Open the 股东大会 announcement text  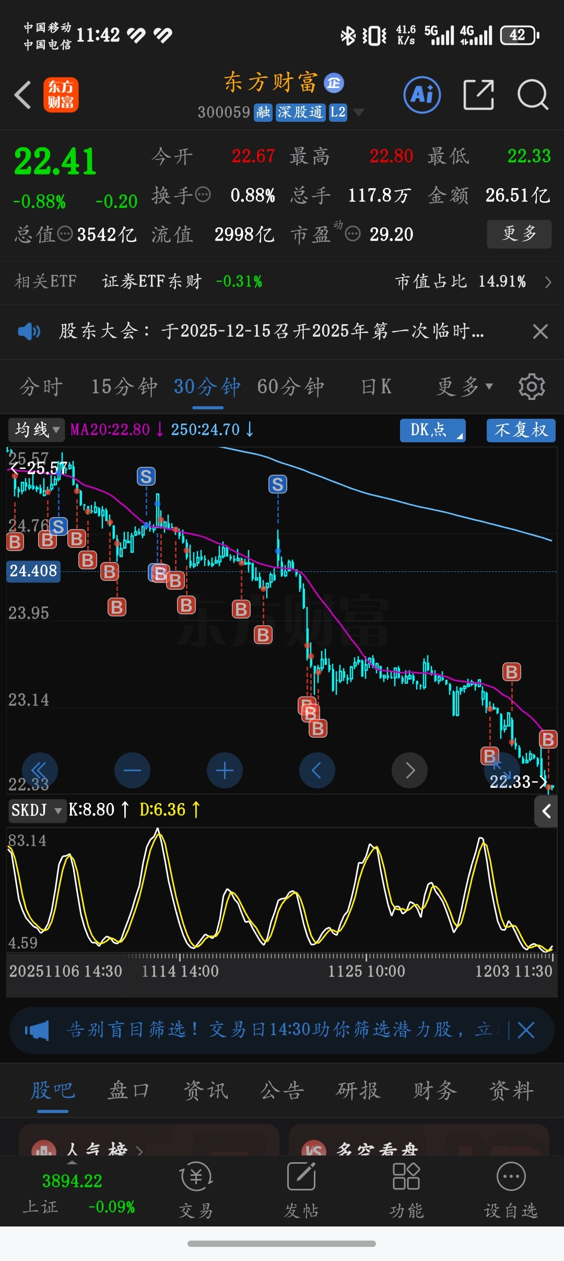pos(272,331)
